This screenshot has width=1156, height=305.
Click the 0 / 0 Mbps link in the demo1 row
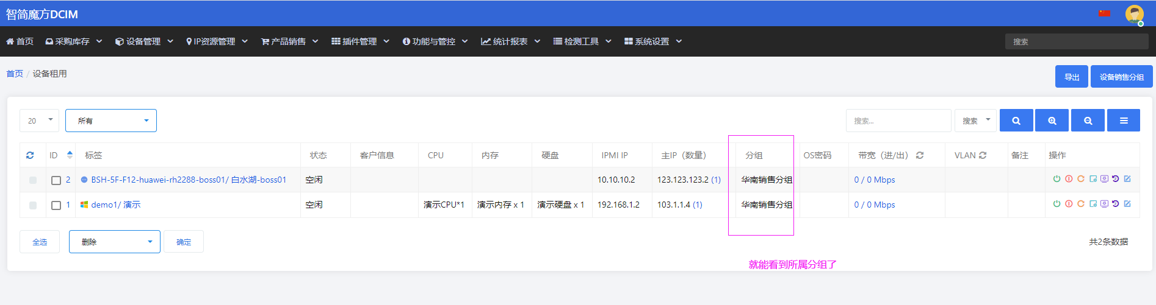[875, 205]
